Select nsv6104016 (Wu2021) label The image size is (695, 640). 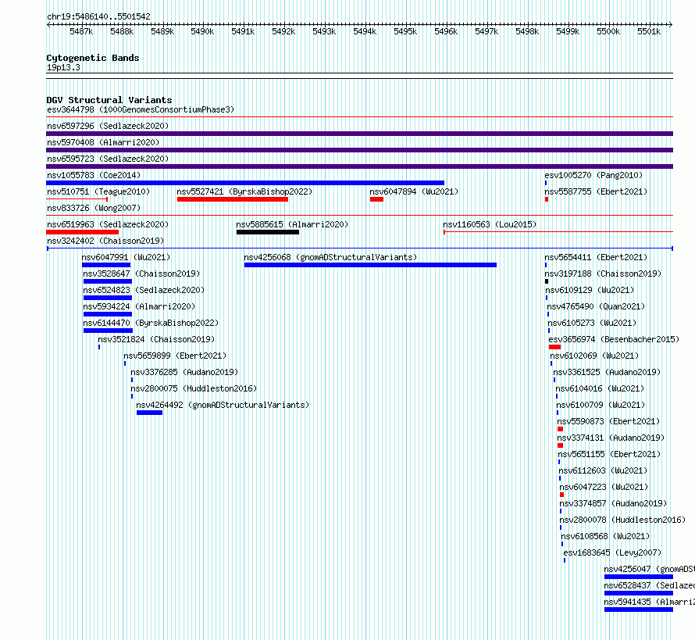[x=600, y=388]
